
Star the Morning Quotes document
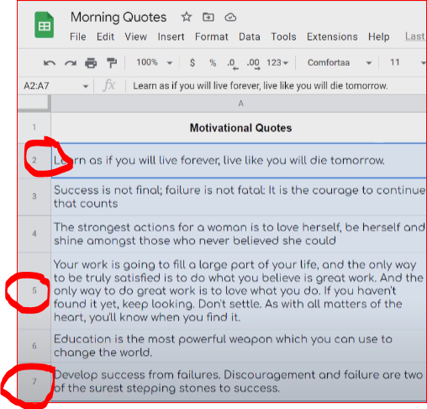tap(187, 17)
